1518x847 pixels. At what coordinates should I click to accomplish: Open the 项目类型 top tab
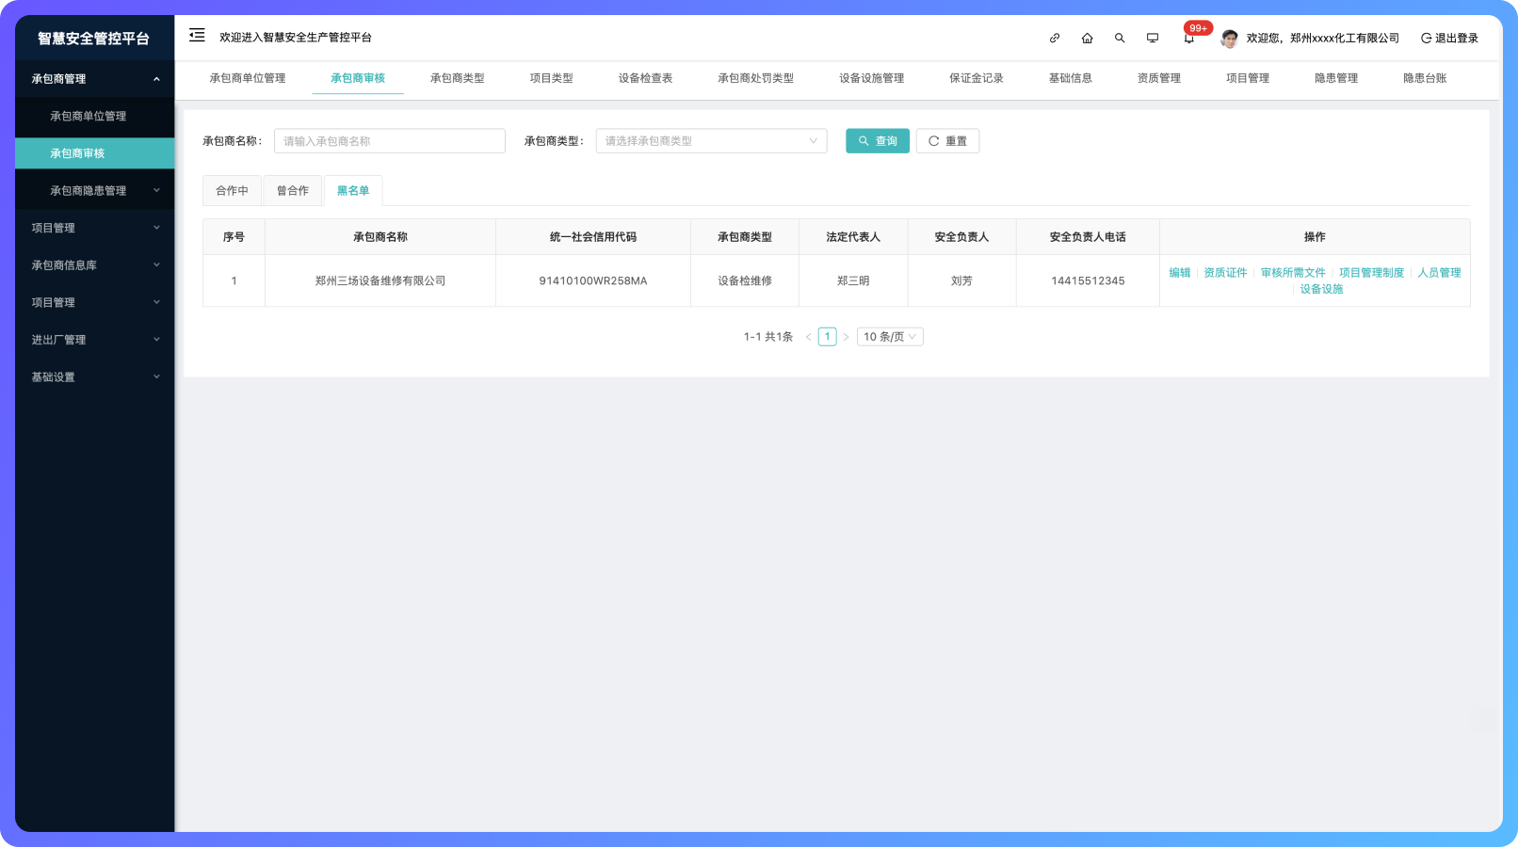(x=552, y=78)
